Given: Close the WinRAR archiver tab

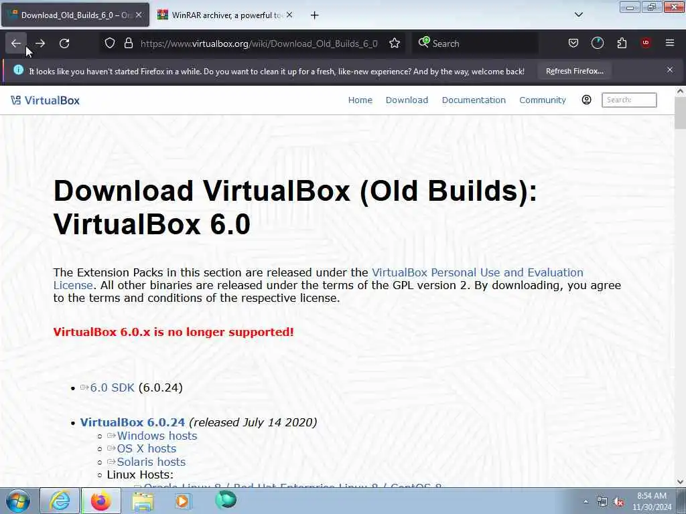Looking at the screenshot, I should point(289,15).
